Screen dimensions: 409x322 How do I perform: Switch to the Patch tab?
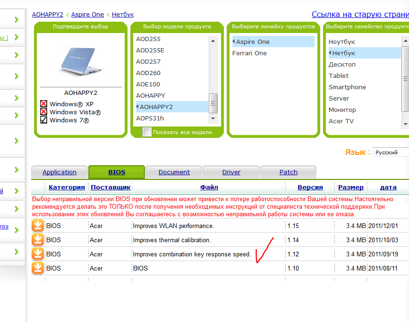(x=288, y=172)
